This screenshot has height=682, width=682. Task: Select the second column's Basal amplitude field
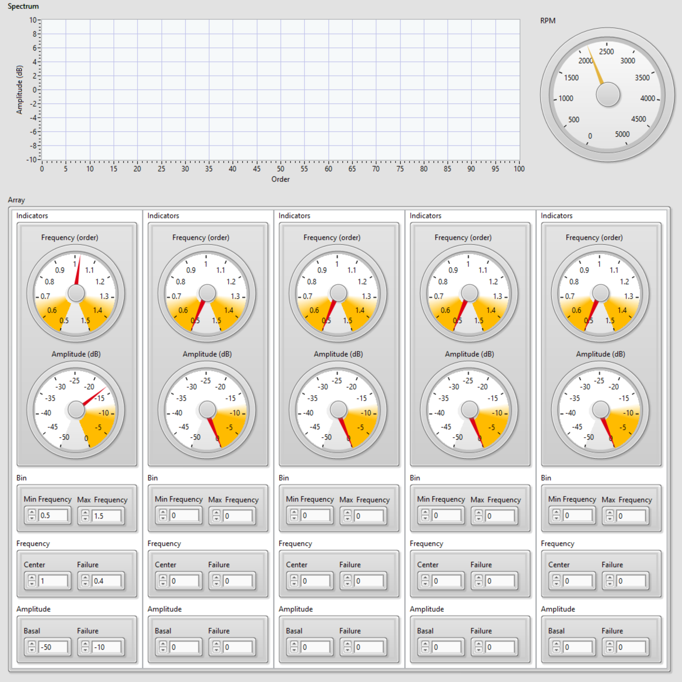(x=184, y=647)
